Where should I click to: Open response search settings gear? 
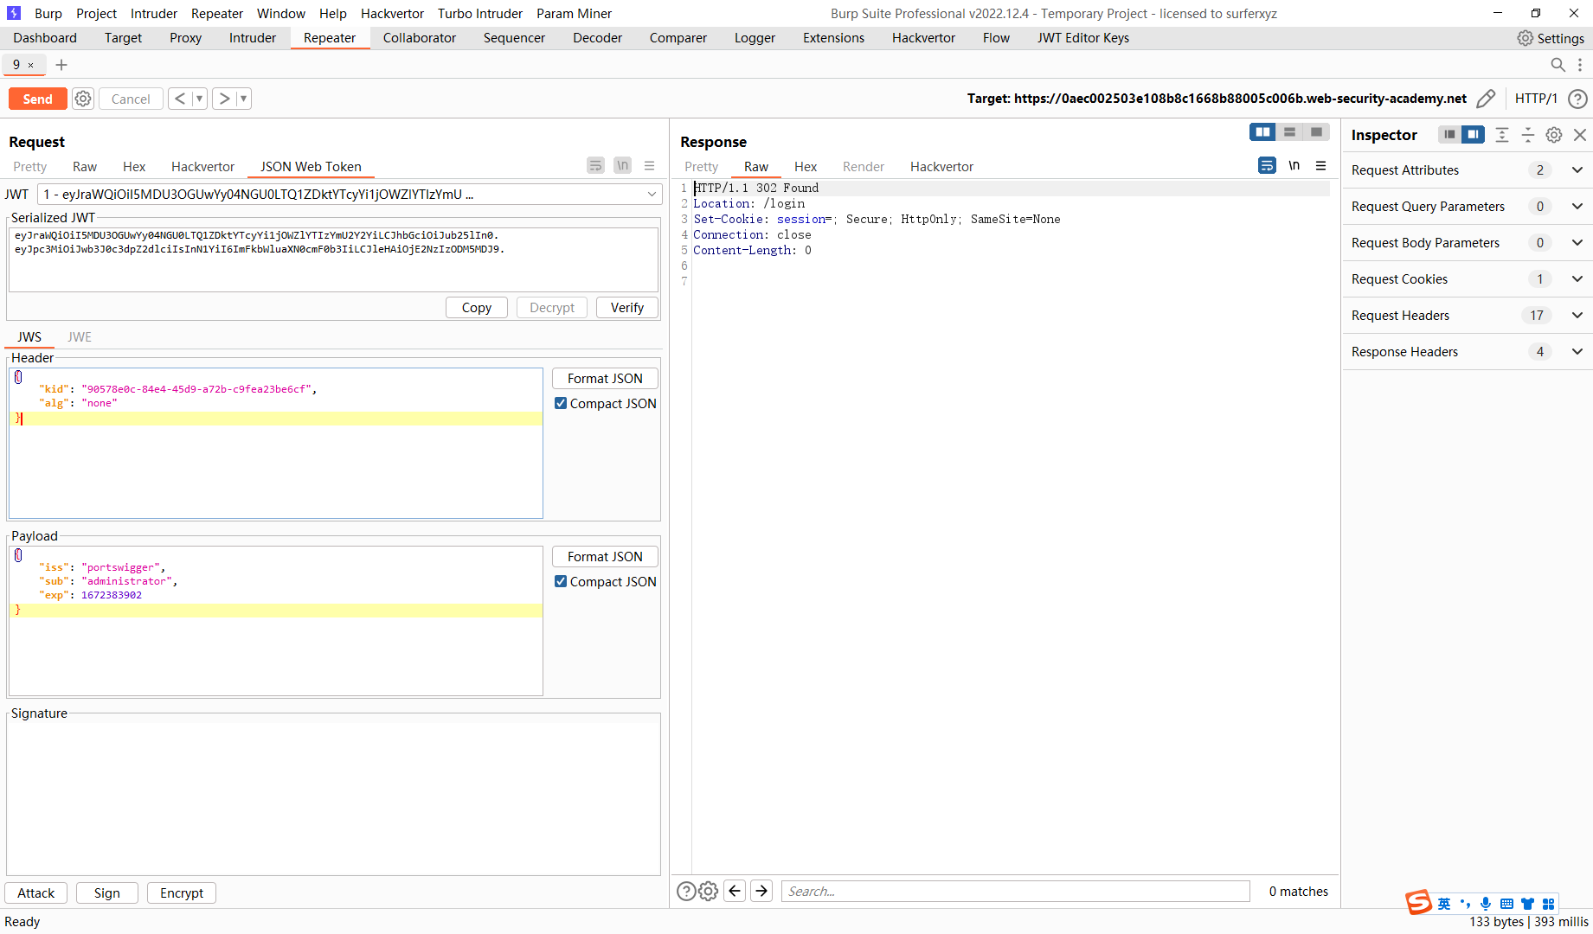(x=708, y=892)
